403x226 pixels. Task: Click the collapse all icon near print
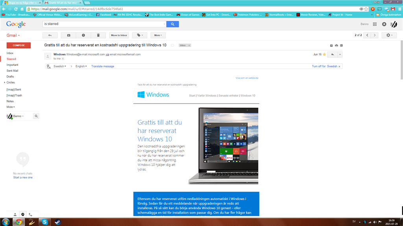pyautogui.click(x=331, y=46)
